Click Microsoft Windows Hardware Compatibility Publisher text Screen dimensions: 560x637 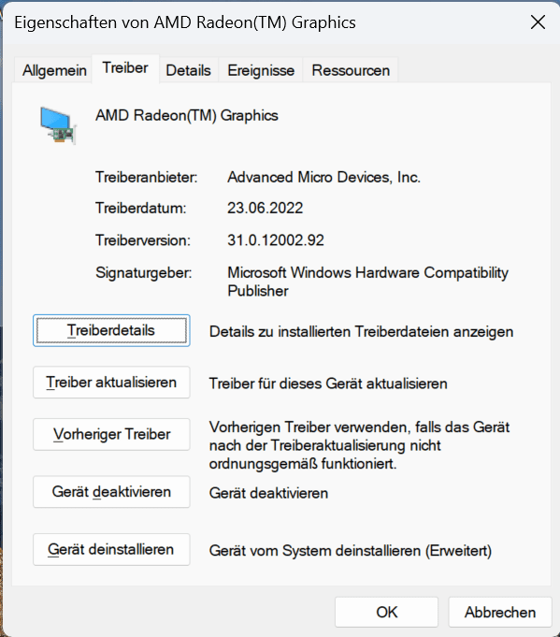pos(368,282)
